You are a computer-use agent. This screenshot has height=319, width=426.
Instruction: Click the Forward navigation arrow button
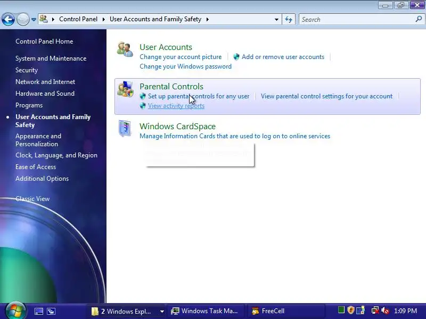[23, 19]
